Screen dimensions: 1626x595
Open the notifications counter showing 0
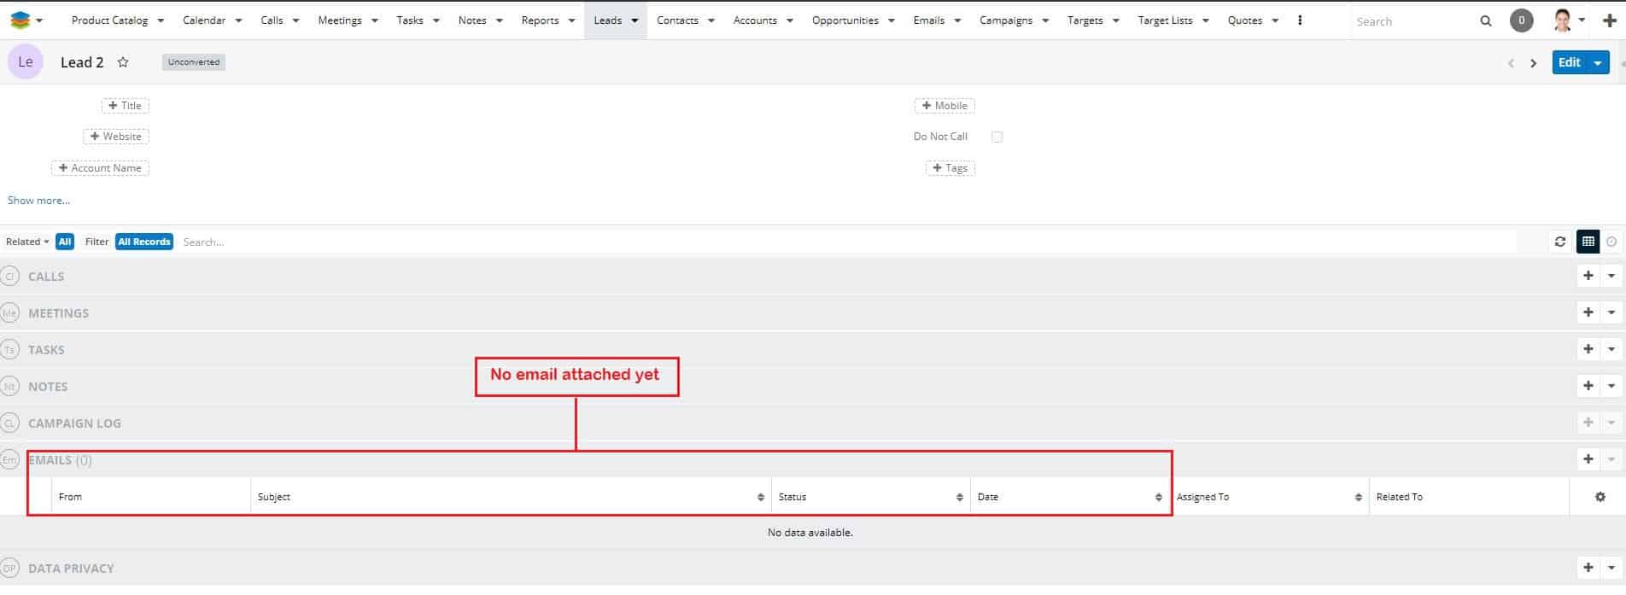(x=1521, y=20)
